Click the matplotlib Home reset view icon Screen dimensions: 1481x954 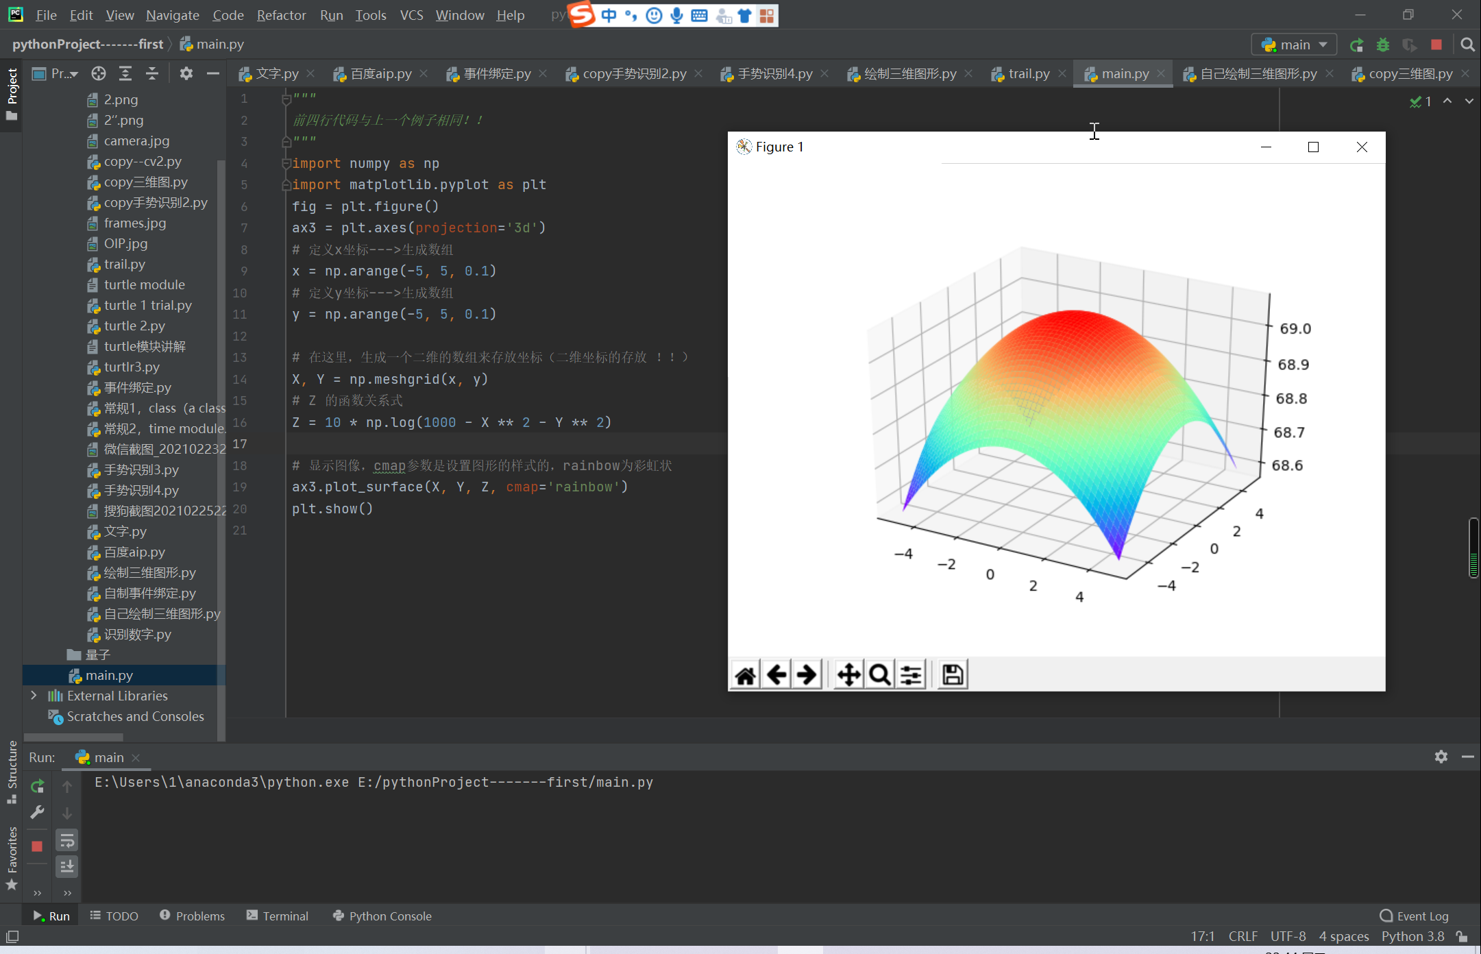[x=745, y=675]
